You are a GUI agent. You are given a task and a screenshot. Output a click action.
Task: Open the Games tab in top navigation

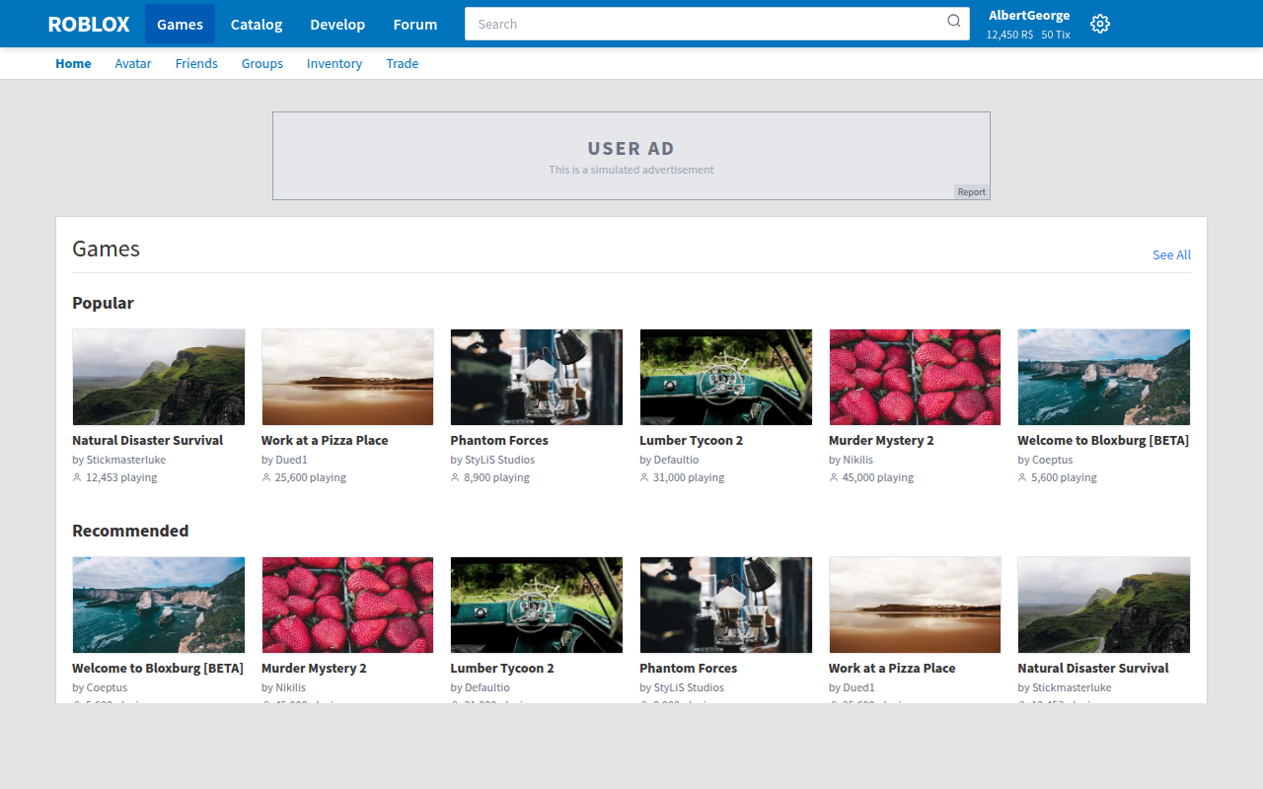[x=180, y=24]
